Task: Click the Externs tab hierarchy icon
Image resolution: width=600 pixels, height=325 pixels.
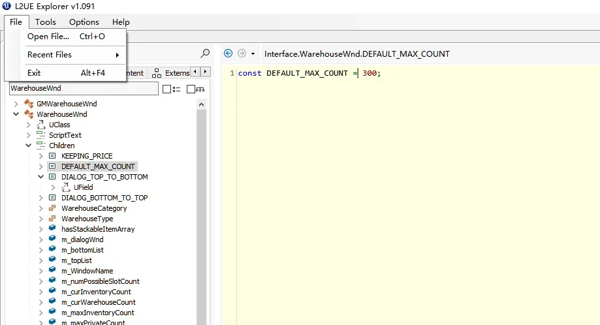Action: point(157,73)
